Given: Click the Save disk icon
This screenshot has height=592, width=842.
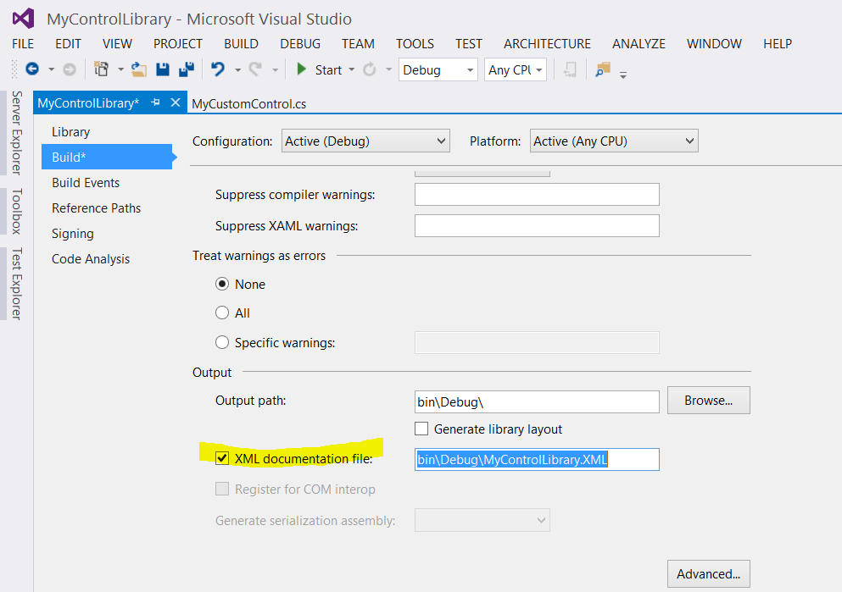Looking at the screenshot, I should click(x=163, y=69).
